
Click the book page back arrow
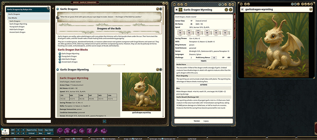click(105, 121)
